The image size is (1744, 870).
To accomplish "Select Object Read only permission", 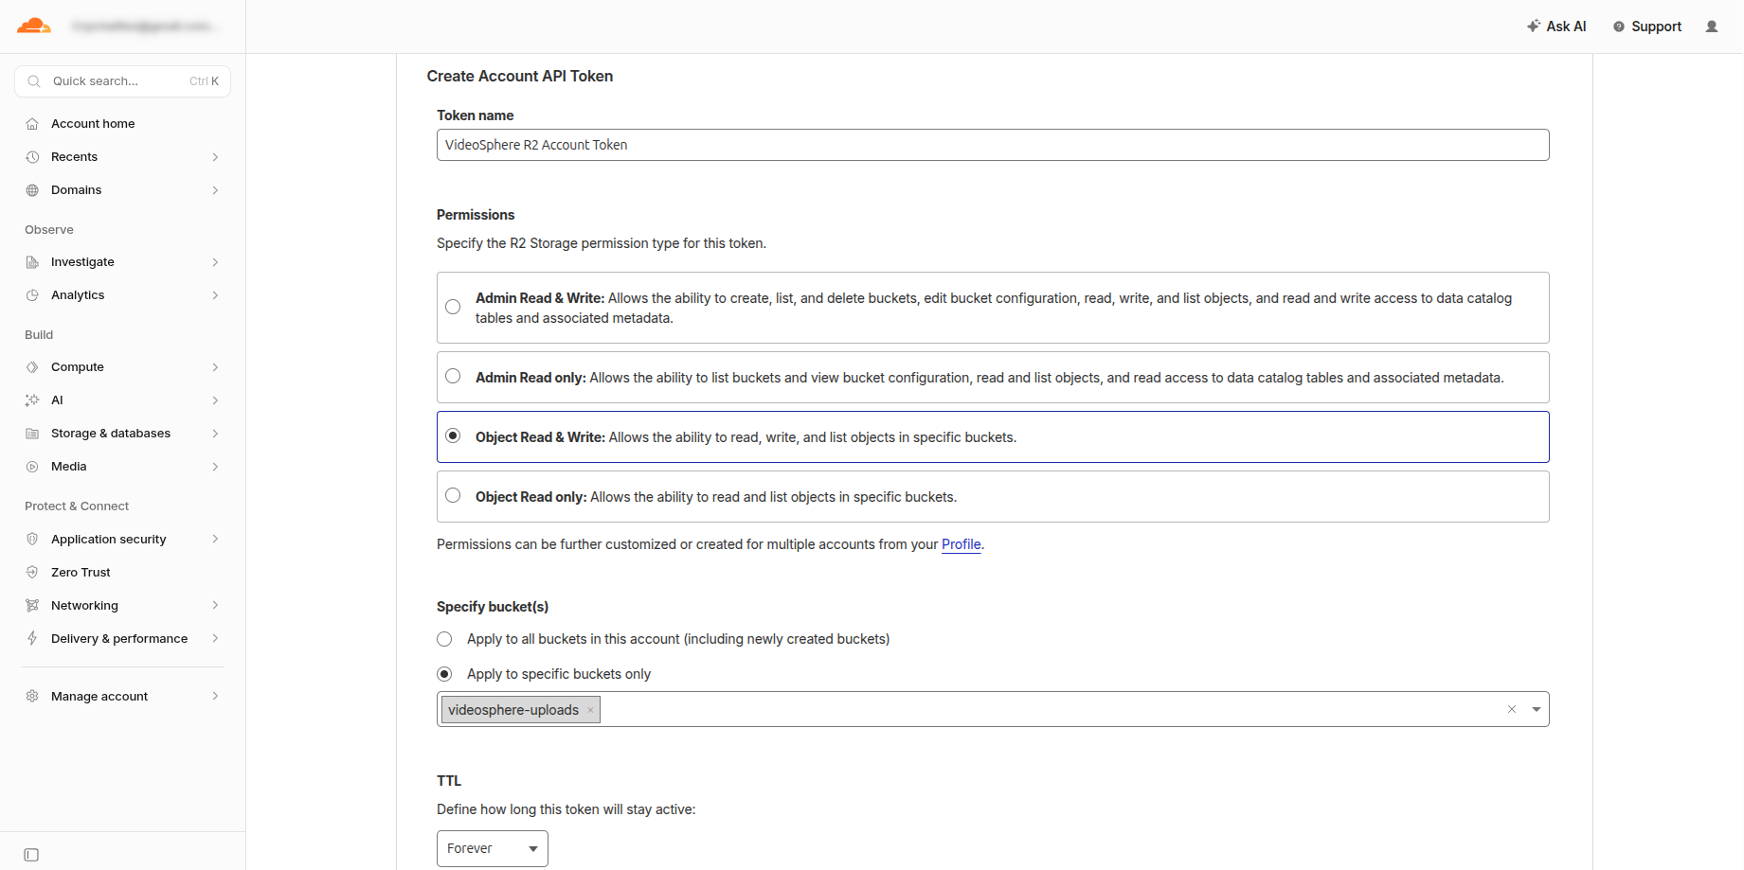I will pos(453,495).
